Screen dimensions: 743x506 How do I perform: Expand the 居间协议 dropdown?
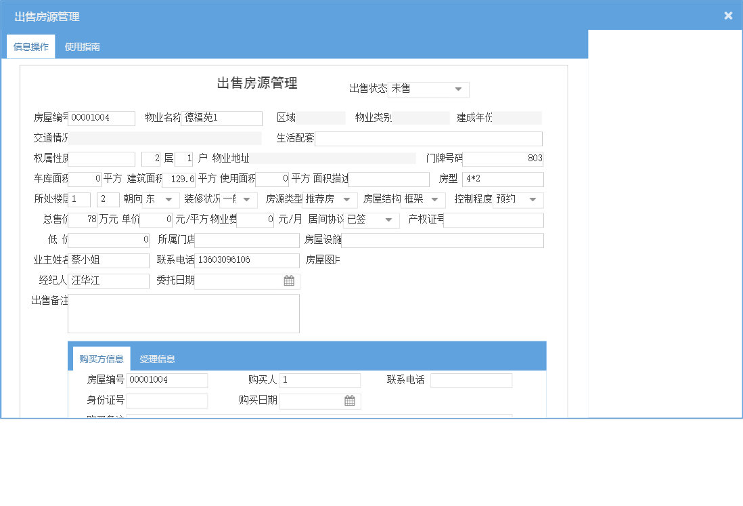click(x=388, y=220)
